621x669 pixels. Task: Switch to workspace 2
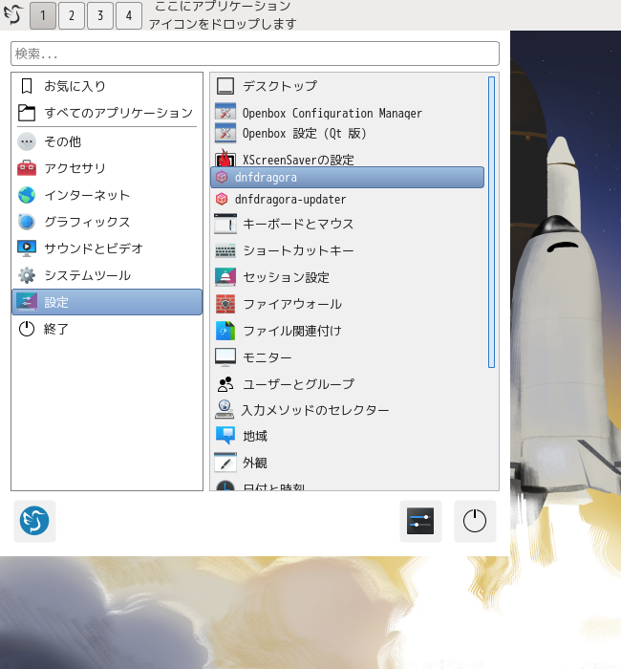coord(72,16)
